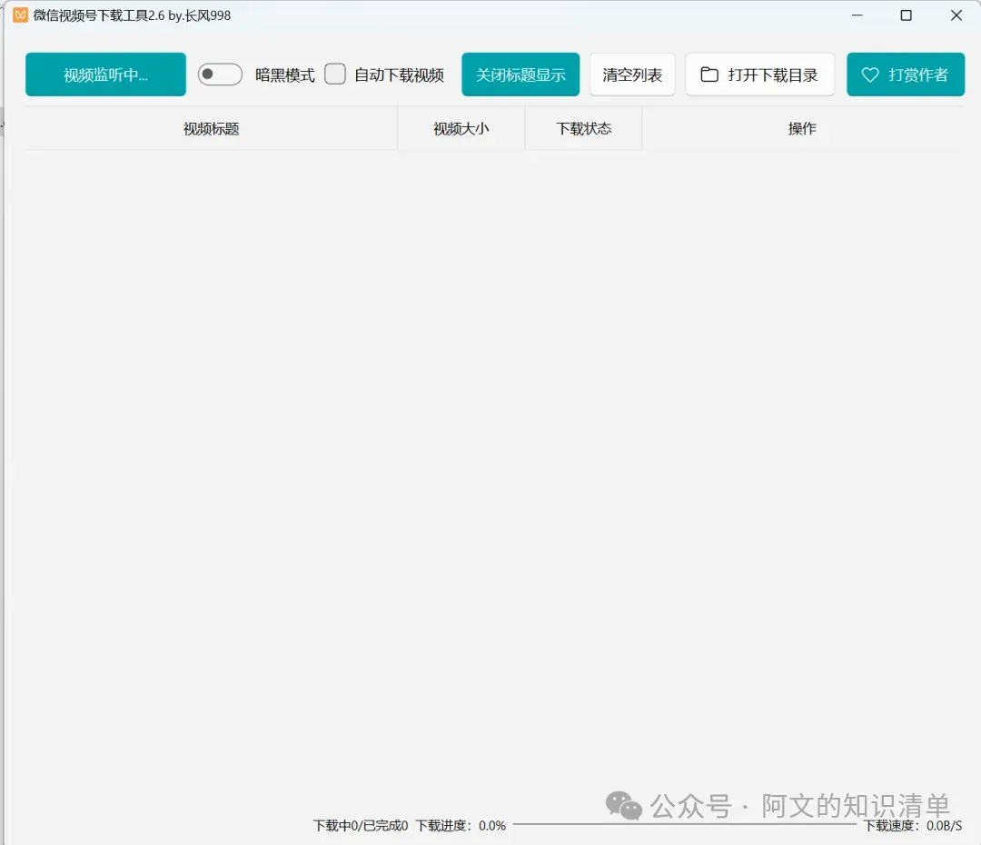Enable the 自动下载视频 checkbox
The height and width of the screenshot is (845, 981).
tap(335, 74)
